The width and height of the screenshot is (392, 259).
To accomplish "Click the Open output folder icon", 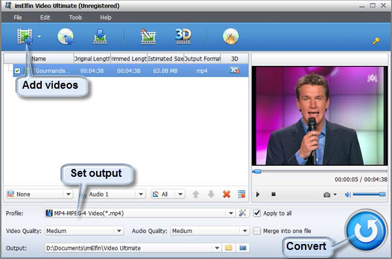I will [x=243, y=248].
